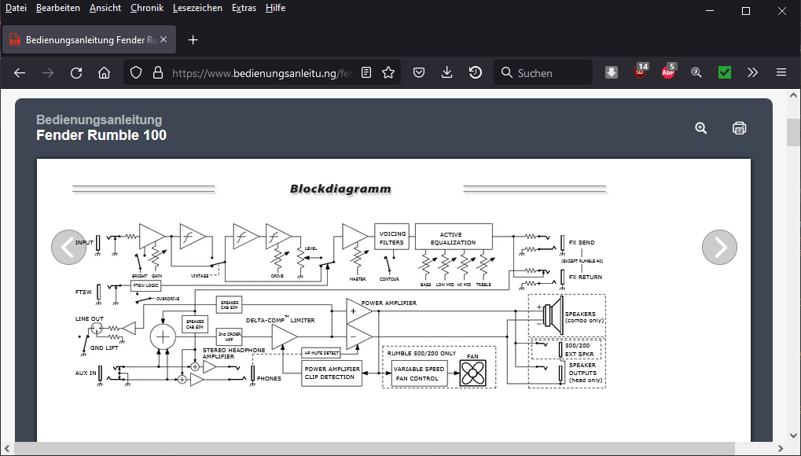Click the magnifier extension icon in toolbar
801x456 pixels.
(x=696, y=72)
